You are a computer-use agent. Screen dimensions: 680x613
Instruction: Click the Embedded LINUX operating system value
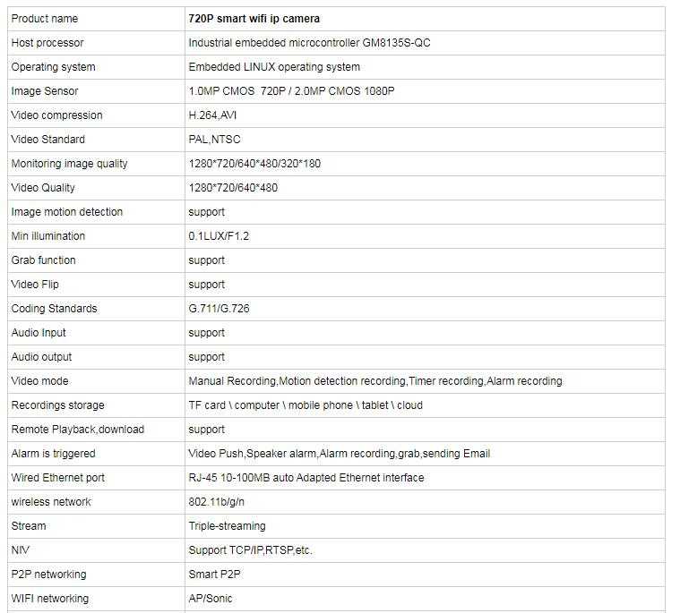(x=274, y=67)
